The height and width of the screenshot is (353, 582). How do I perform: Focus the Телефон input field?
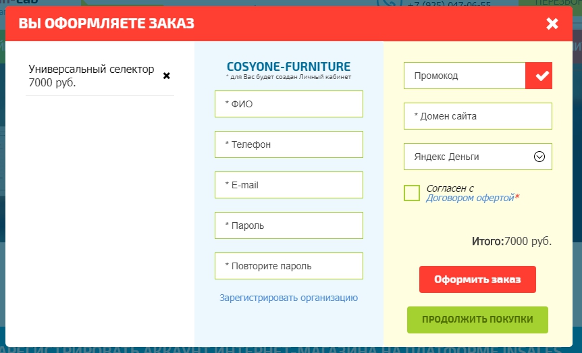click(x=289, y=144)
